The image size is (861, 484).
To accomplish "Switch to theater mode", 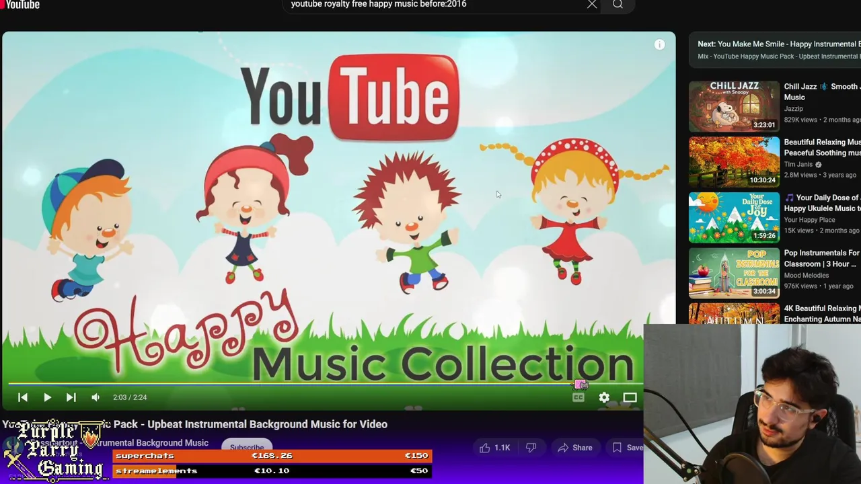I will coord(630,397).
